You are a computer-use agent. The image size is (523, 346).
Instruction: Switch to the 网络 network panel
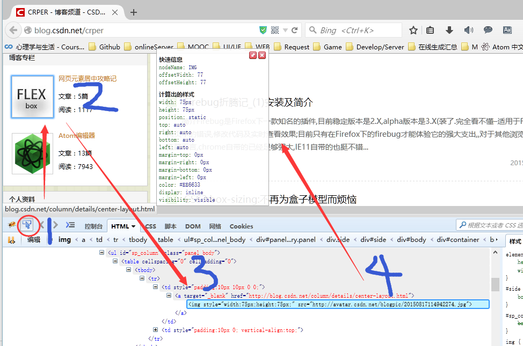point(215,226)
